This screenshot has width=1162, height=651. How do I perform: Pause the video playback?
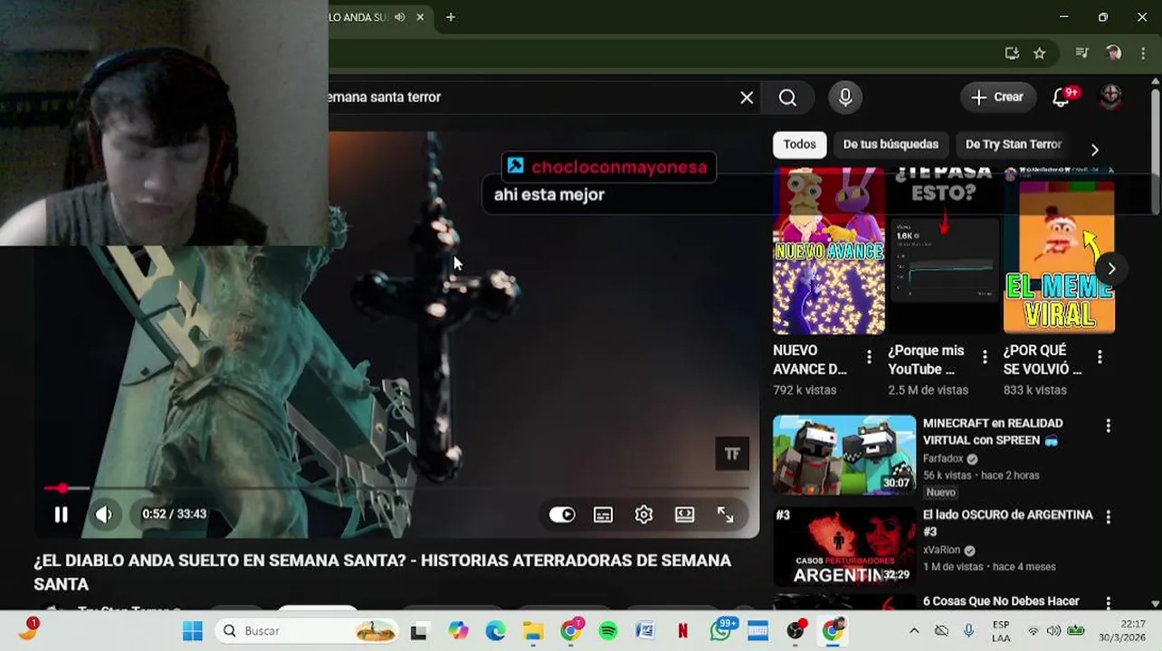(x=61, y=514)
